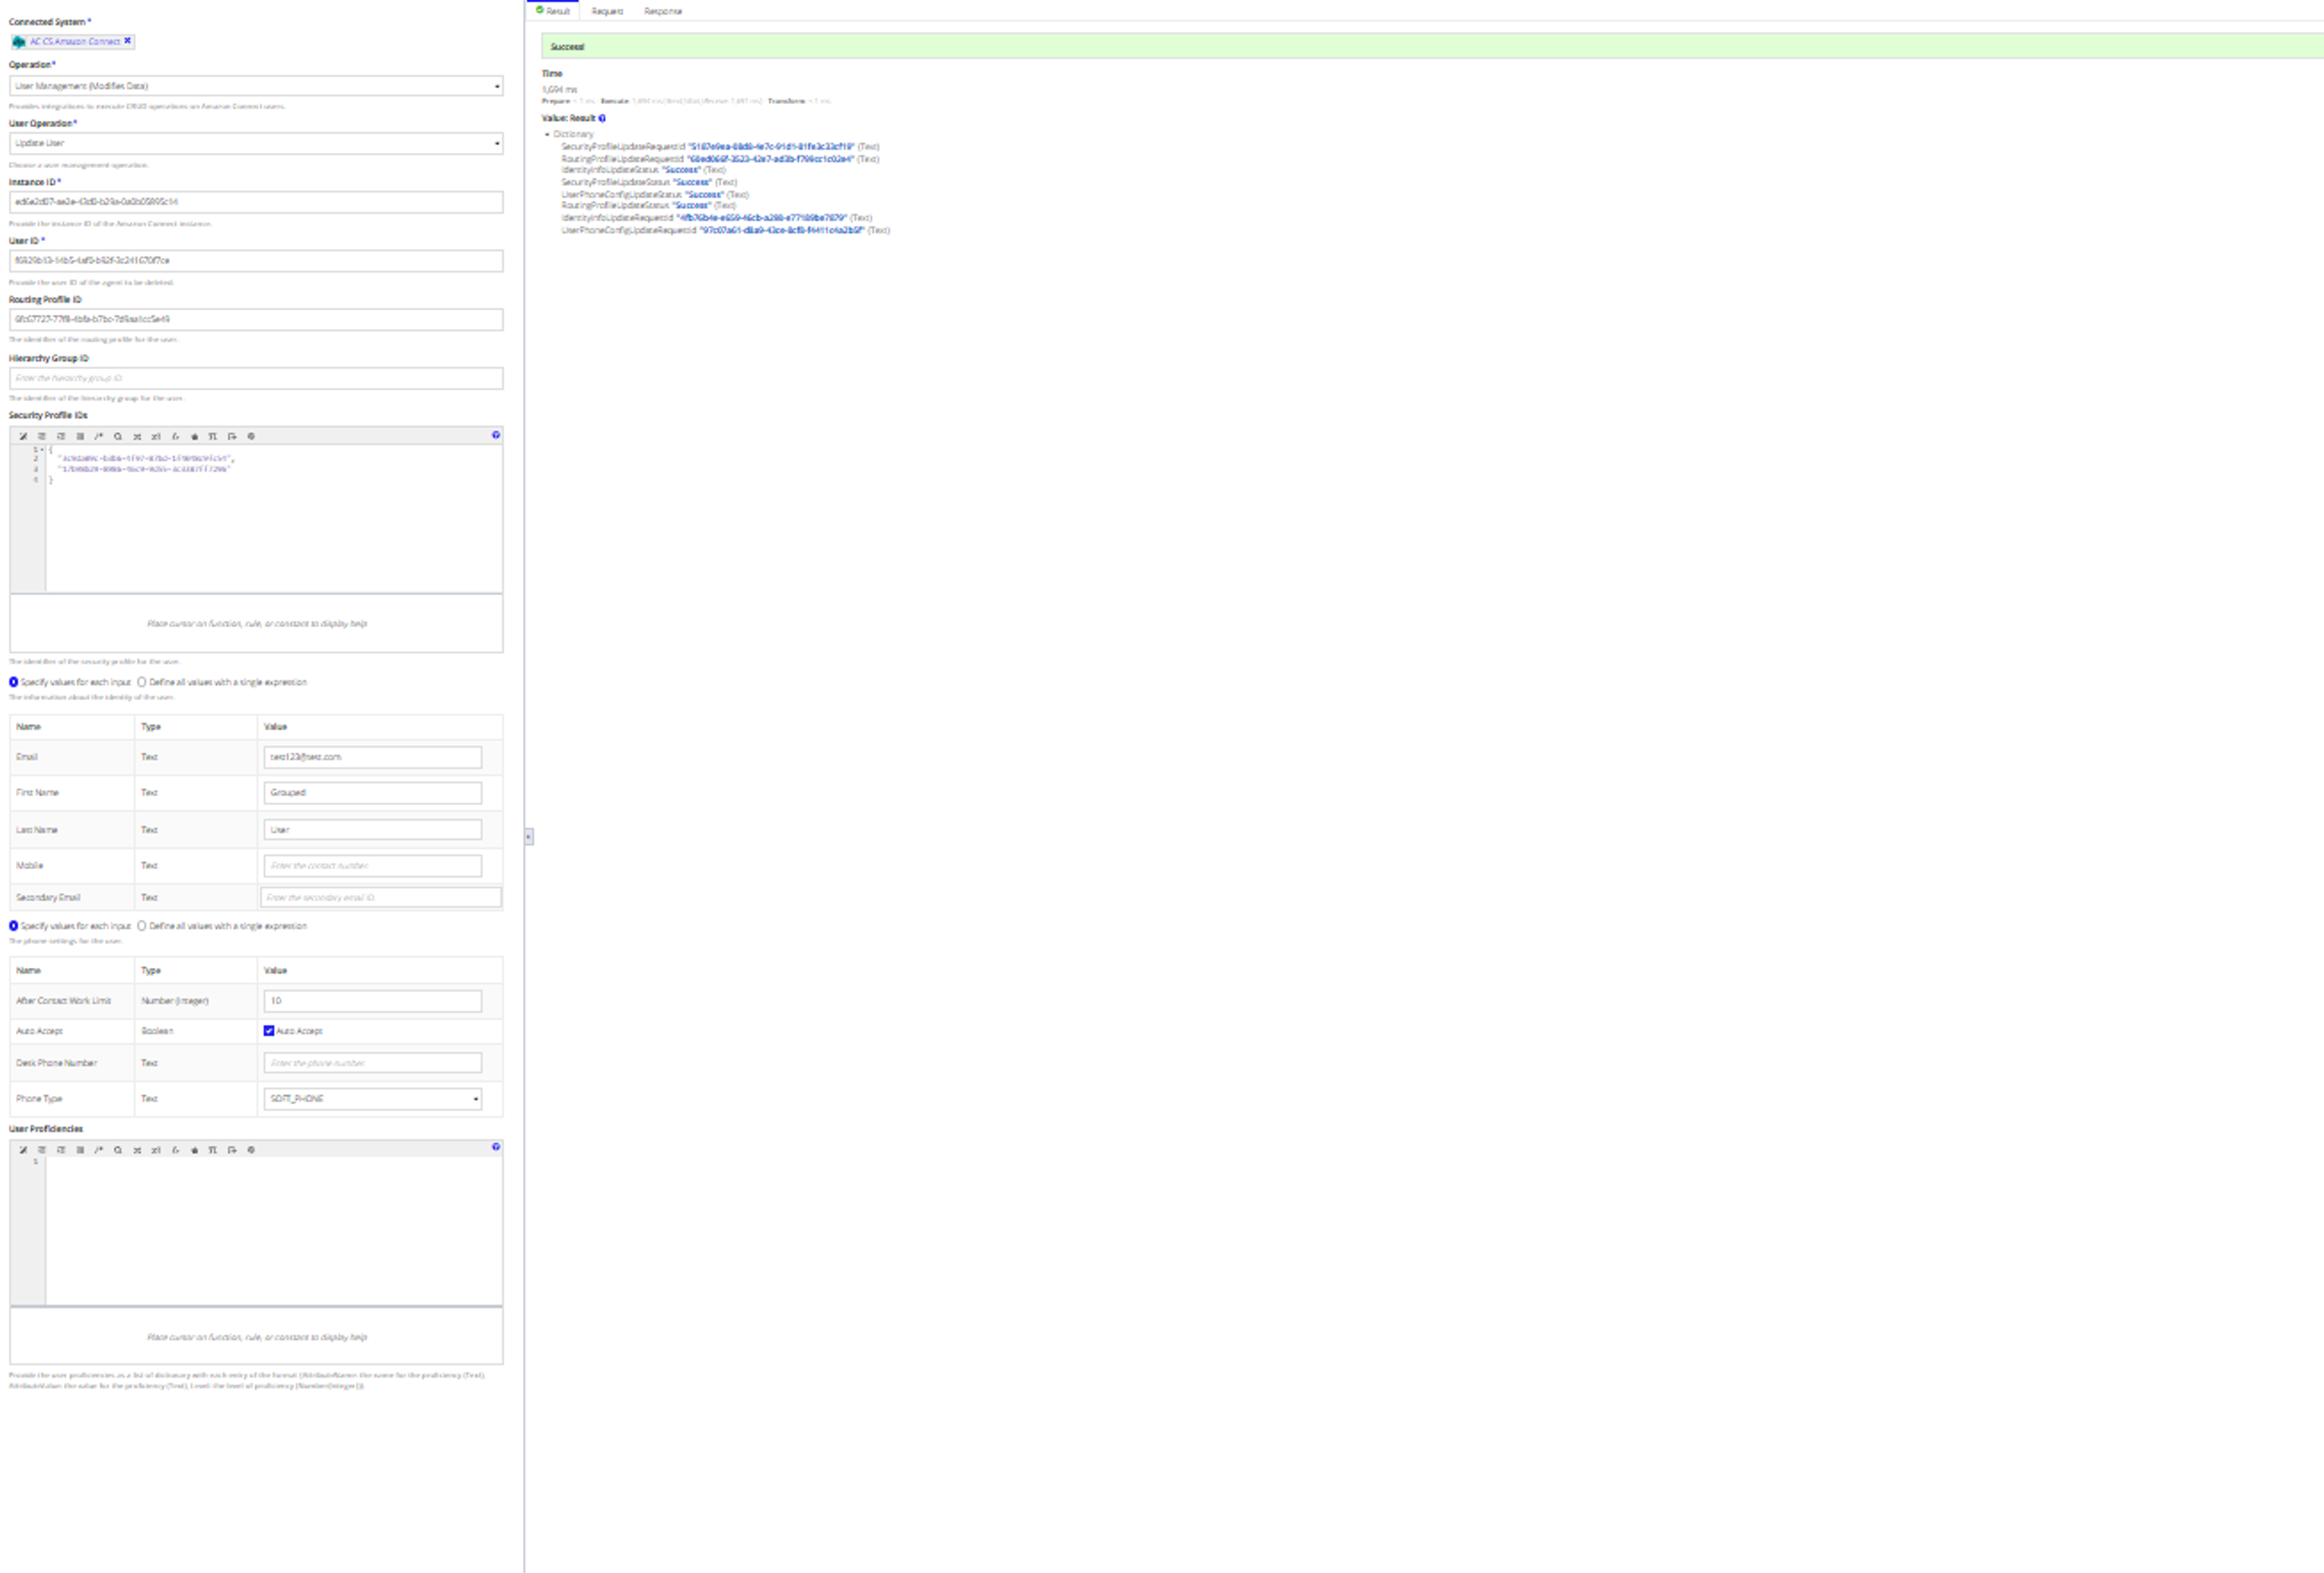Viewport: 2324px width, 1573px height.
Task: Click the fx function icon in Security Profile IDs toolbar
Action: pyautogui.click(x=175, y=436)
